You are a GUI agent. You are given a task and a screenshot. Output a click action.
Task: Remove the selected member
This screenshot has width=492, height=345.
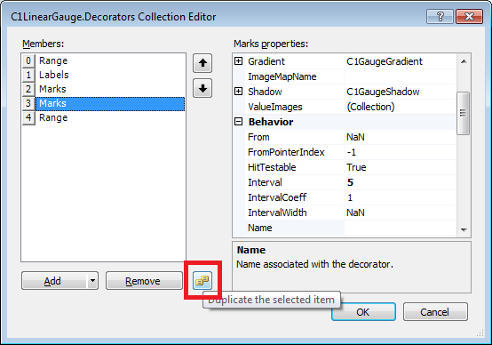click(x=144, y=281)
